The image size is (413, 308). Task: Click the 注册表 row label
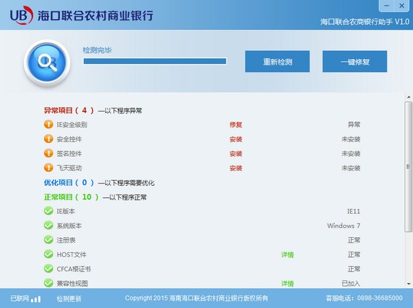(x=66, y=240)
